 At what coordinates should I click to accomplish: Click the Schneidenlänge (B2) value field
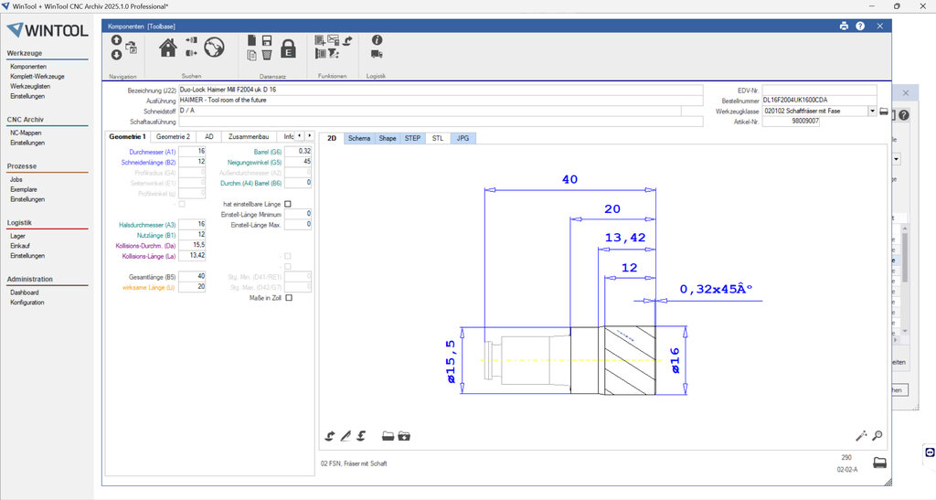pyautogui.click(x=192, y=162)
